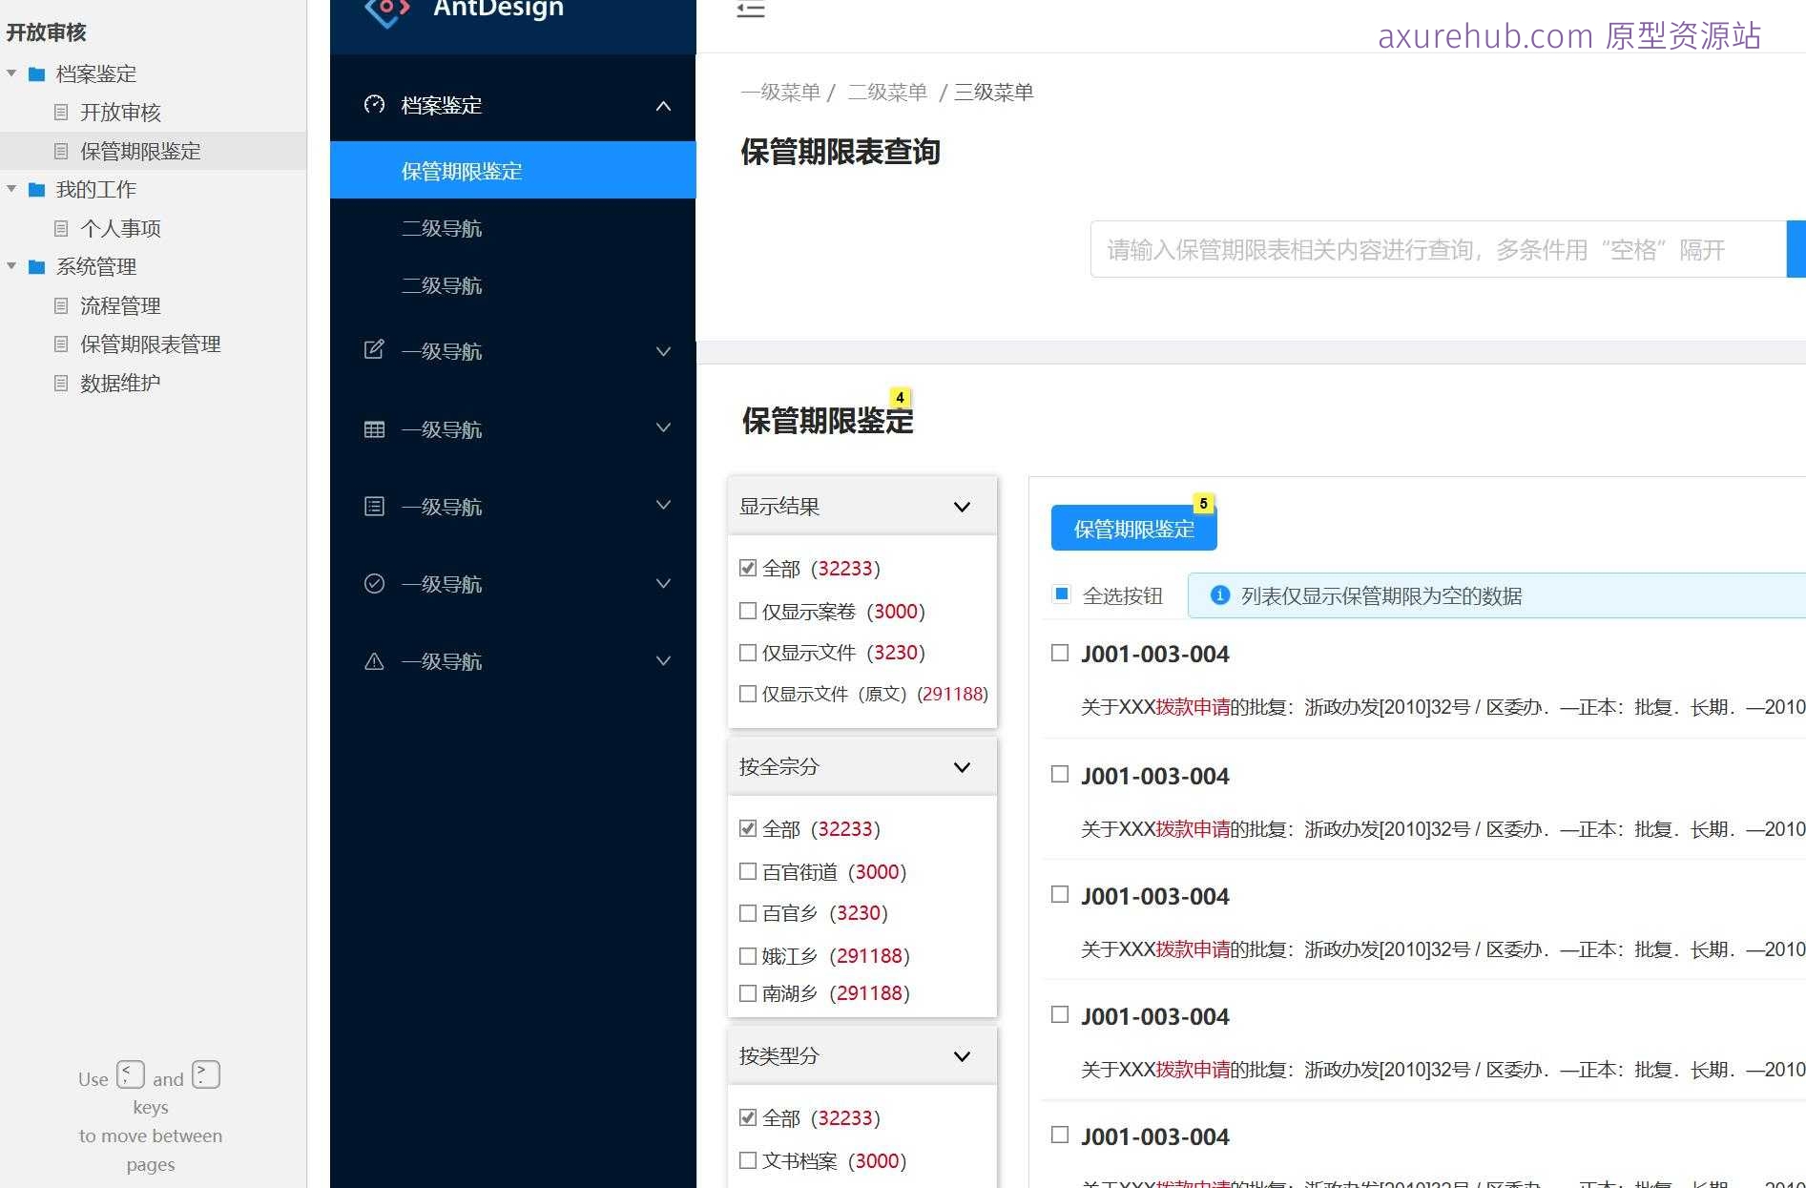Click the list icon 一级导航 entry
The height and width of the screenshot is (1188, 1806).
373,506
